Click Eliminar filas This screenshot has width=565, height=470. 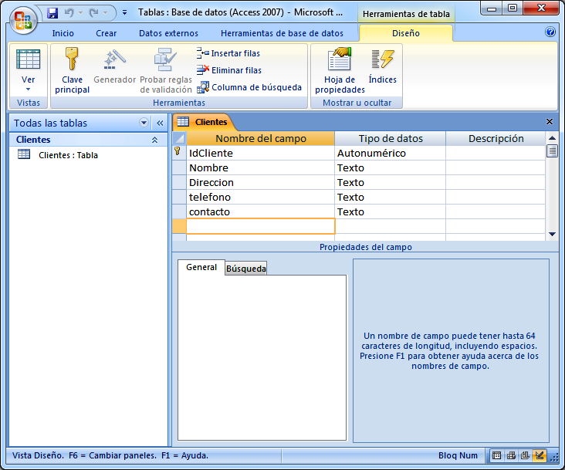[x=229, y=70]
